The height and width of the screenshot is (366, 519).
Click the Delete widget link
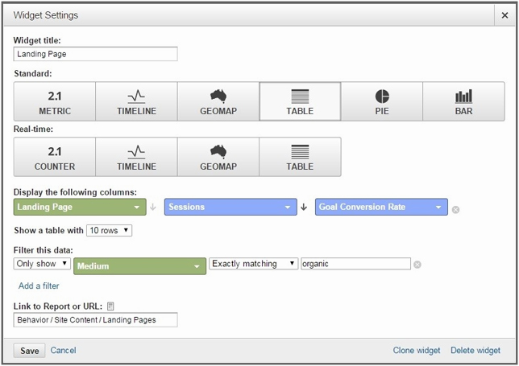(x=475, y=350)
